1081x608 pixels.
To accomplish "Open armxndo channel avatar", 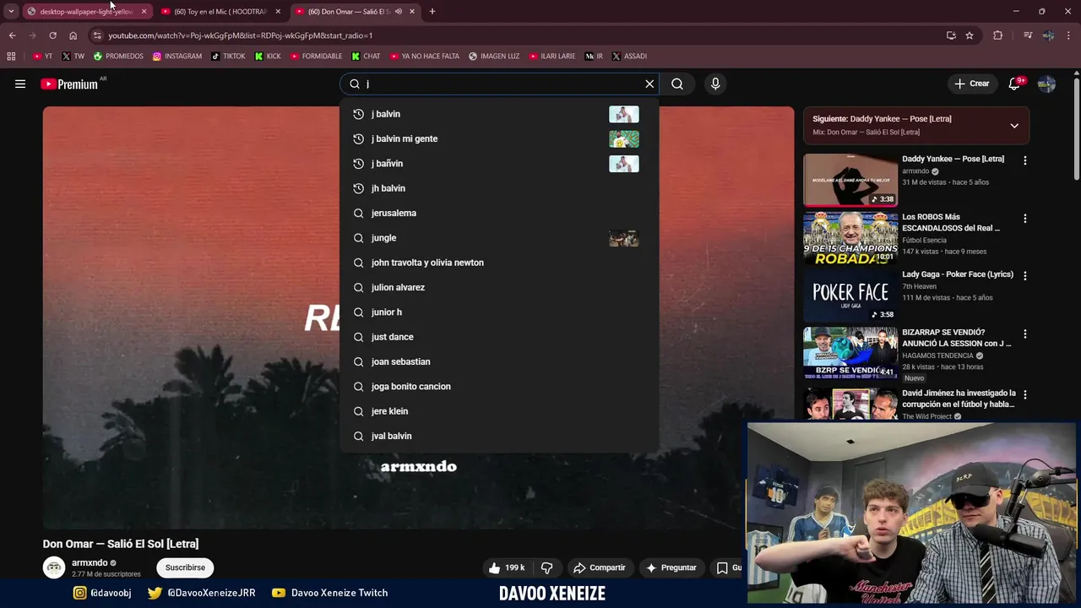I will click(54, 567).
